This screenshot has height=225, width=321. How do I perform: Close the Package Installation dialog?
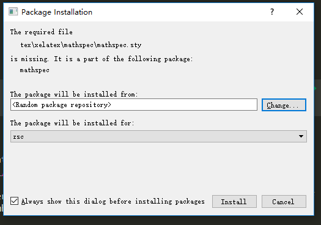click(300, 12)
